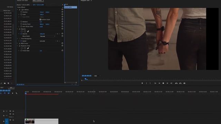Toggle top video track eye
The height and width of the screenshot is (124, 221).
point(13,111)
